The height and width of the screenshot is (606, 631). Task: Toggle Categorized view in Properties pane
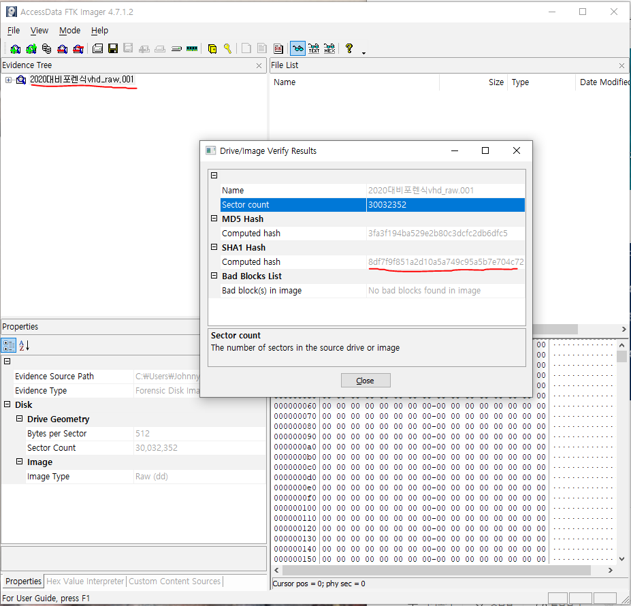tap(9, 345)
